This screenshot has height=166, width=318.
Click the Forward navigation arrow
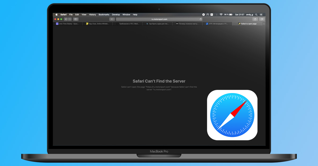coord(70,19)
